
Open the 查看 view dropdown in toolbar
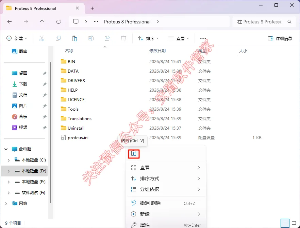[x=179, y=39]
